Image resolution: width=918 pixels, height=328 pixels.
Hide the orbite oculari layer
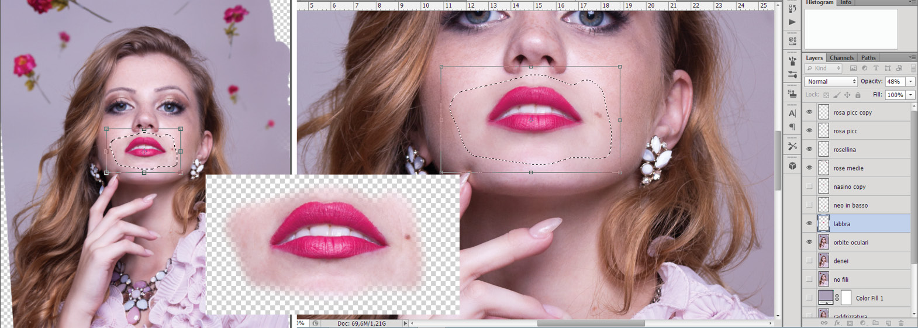coord(809,242)
